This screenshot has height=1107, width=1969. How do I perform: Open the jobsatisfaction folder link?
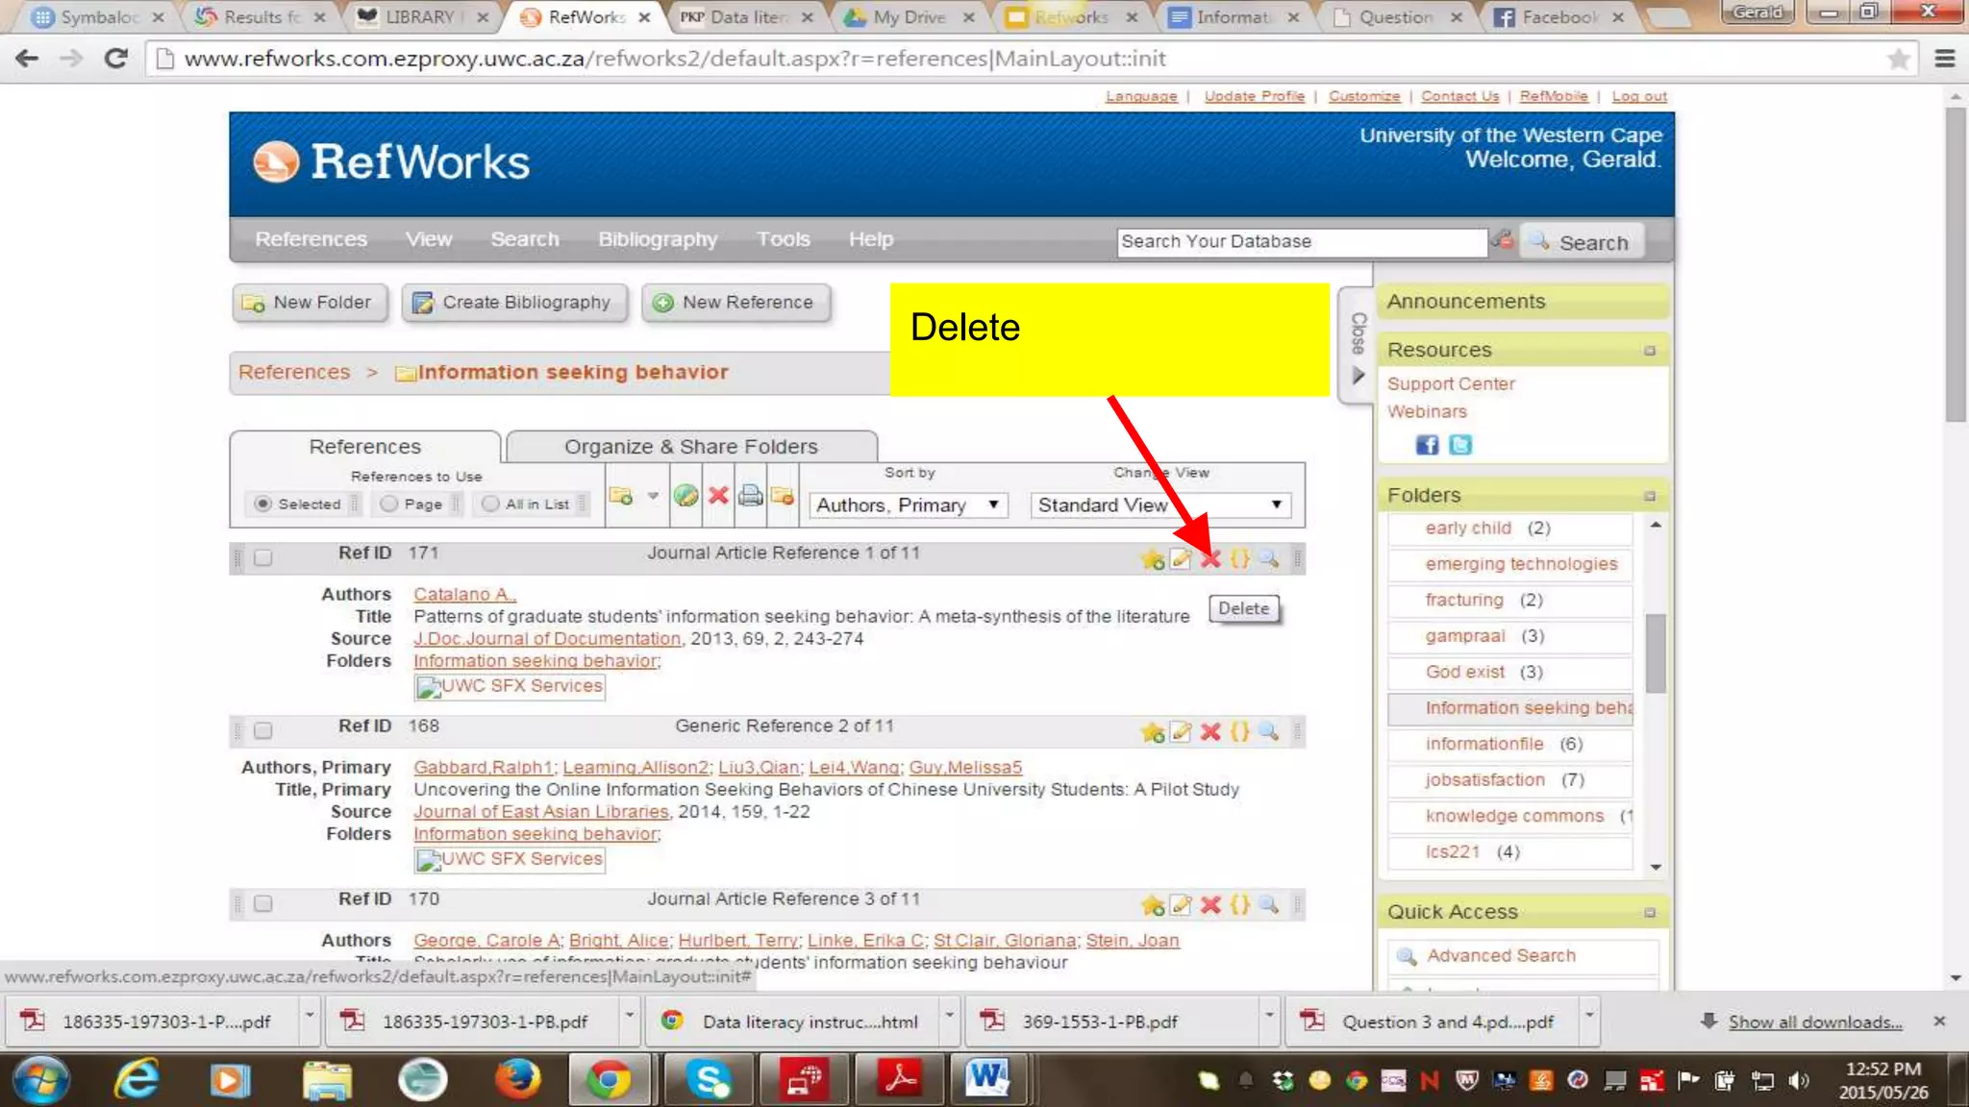tap(1484, 780)
